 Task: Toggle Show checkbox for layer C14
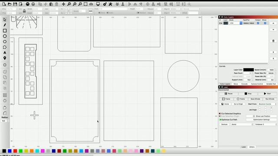[265, 23]
